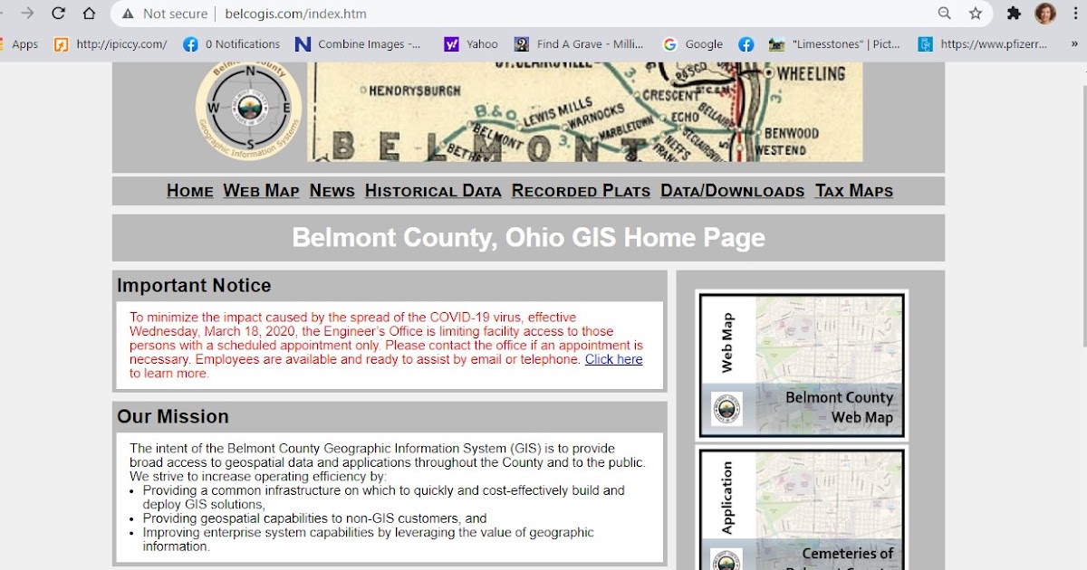Open the News nav item

click(332, 191)
